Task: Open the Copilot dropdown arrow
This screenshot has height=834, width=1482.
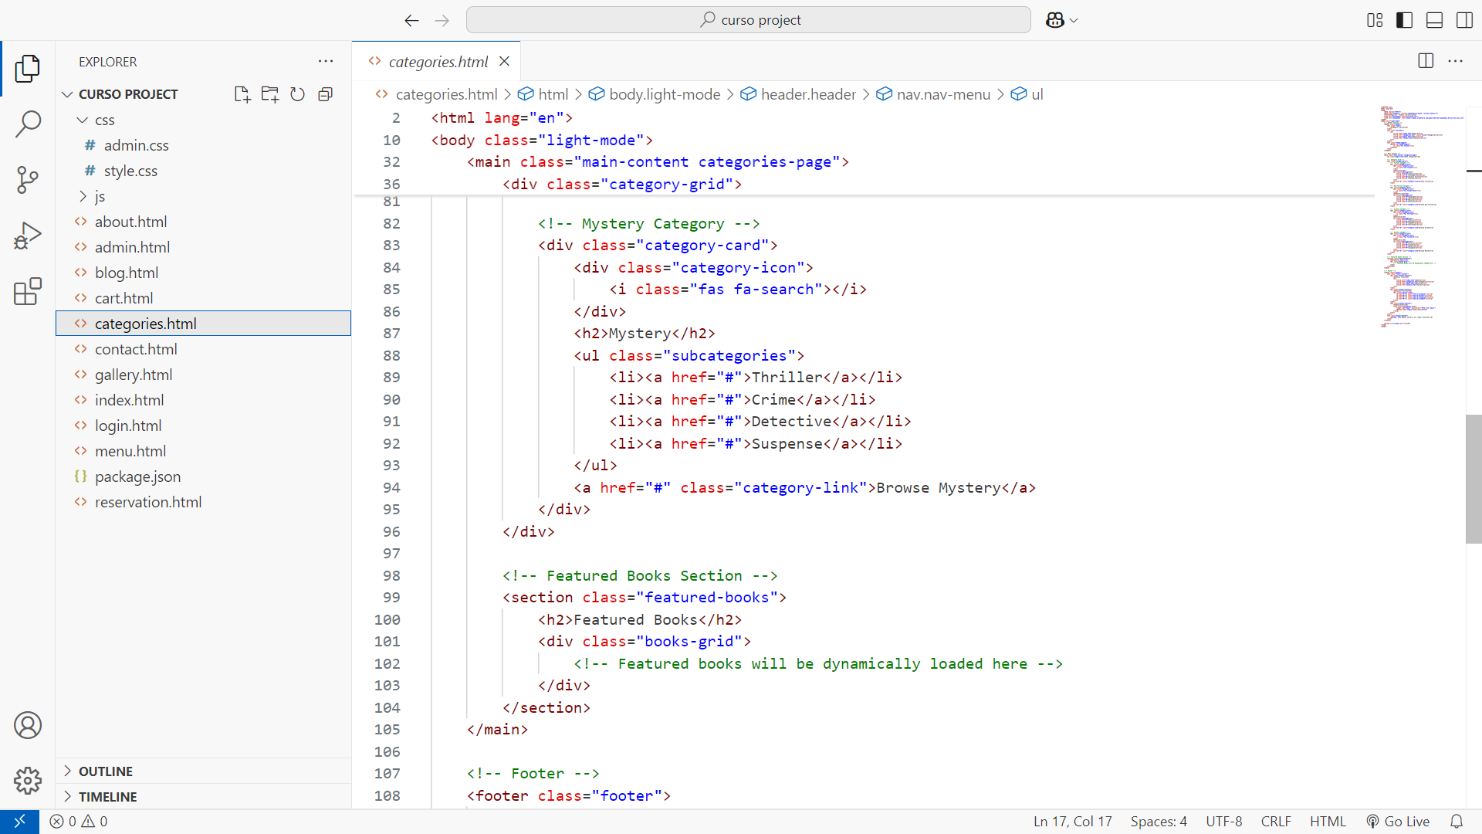Action: [1074, 21]
